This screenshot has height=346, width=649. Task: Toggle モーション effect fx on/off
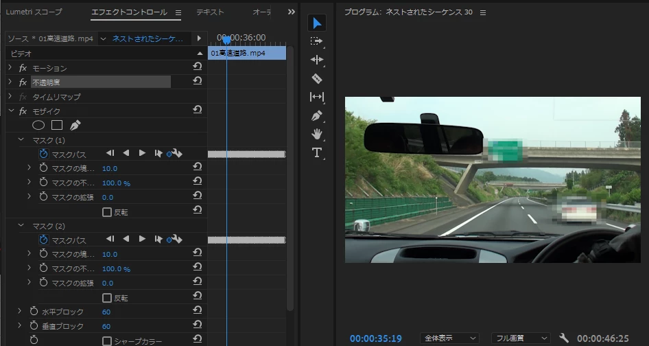coord(23,68)
